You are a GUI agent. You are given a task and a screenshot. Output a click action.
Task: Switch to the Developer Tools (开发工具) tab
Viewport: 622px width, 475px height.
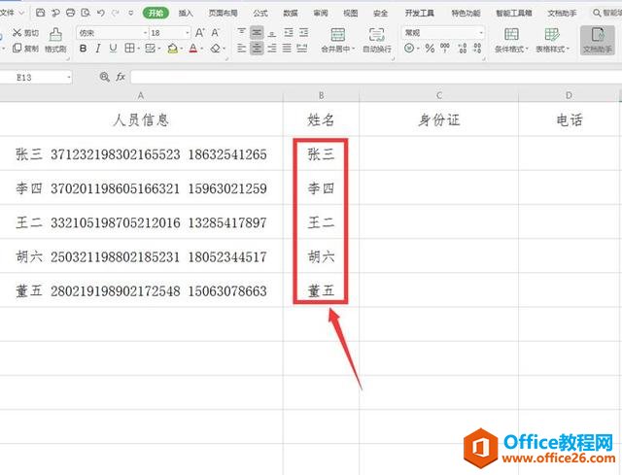pyautogui.click(x=419, y=13)
